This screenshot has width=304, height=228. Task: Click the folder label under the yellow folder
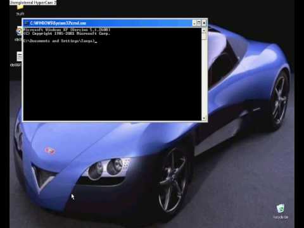click(x=20, y=14)
